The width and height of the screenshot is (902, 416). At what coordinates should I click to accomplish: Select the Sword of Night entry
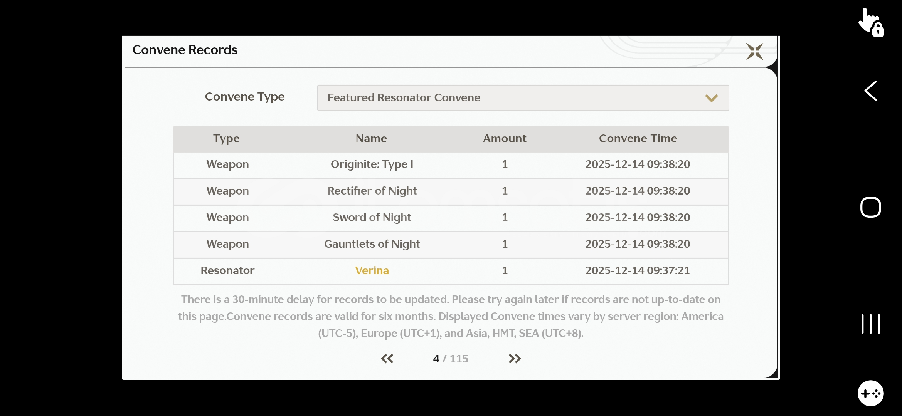coord(372,218)
